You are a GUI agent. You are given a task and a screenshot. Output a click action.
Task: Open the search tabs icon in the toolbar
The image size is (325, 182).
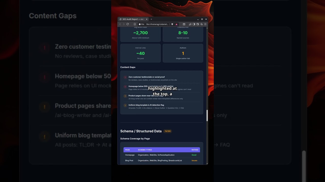click(x=184, y=24)
